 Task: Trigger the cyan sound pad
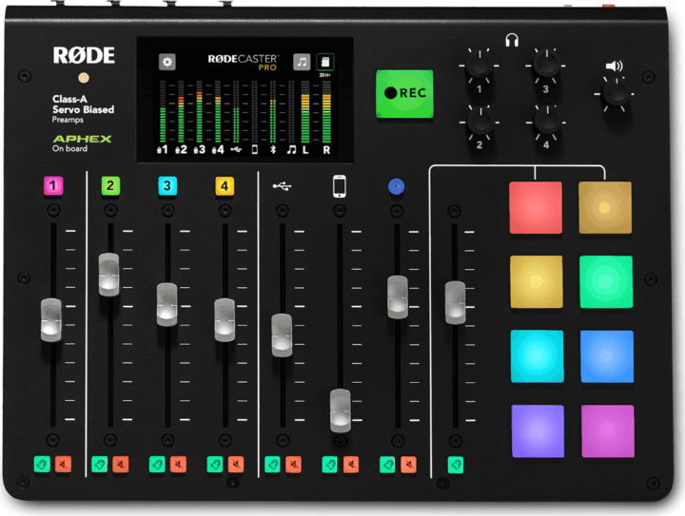(537, 356)
